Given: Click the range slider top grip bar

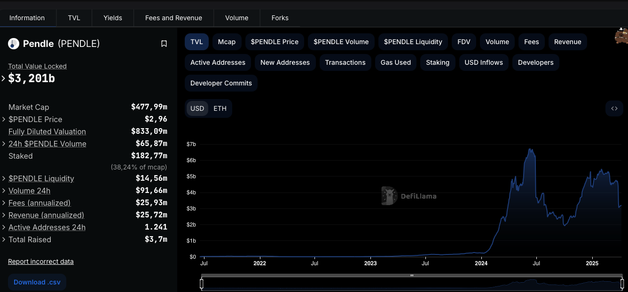Looking at the screenshot, I should click(412, 276).
